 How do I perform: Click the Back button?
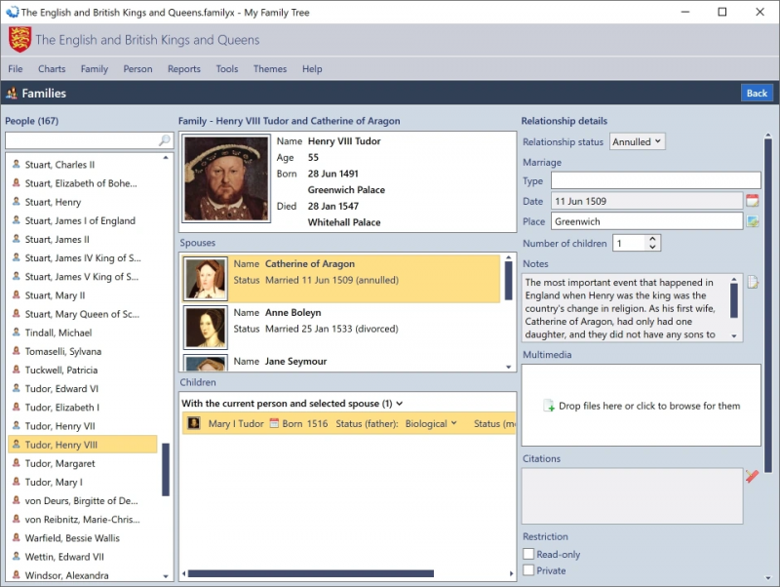(x=757, y=93)
